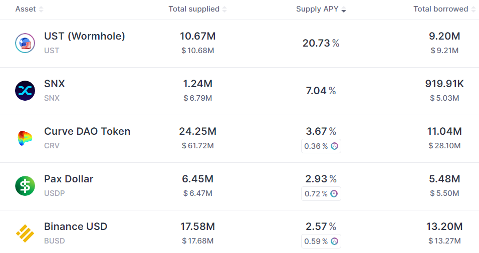Click the USDP ticker symbol
The height and width of the screenshot is (253, 479).
click(x=55, y=193)
